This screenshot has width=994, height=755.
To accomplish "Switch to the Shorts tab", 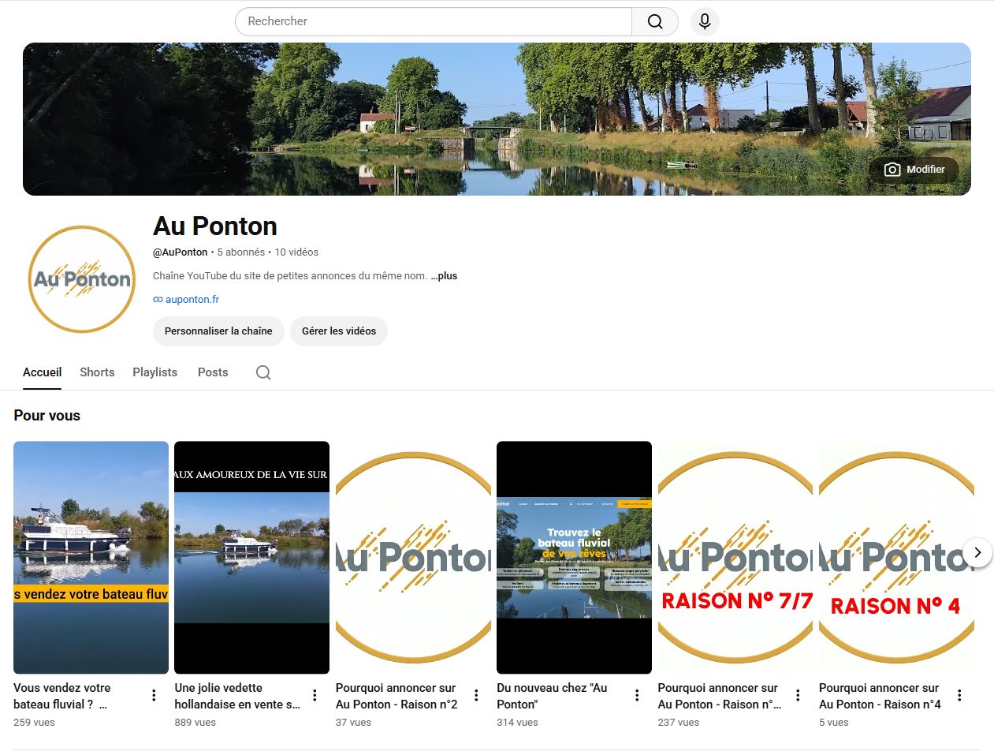I will click(x=97, y=372).
